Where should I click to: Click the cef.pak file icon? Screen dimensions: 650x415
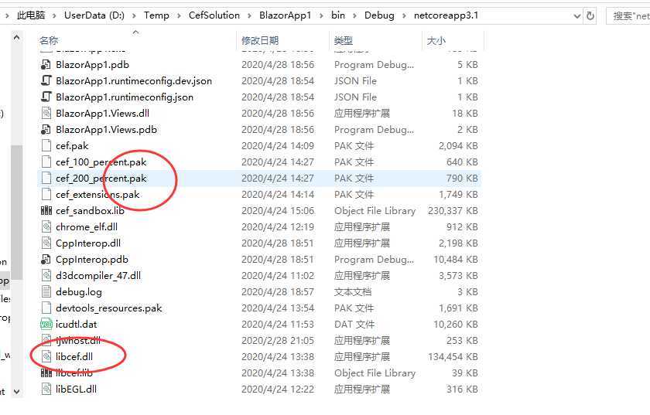pyautogui.click(x=46, y=146)
